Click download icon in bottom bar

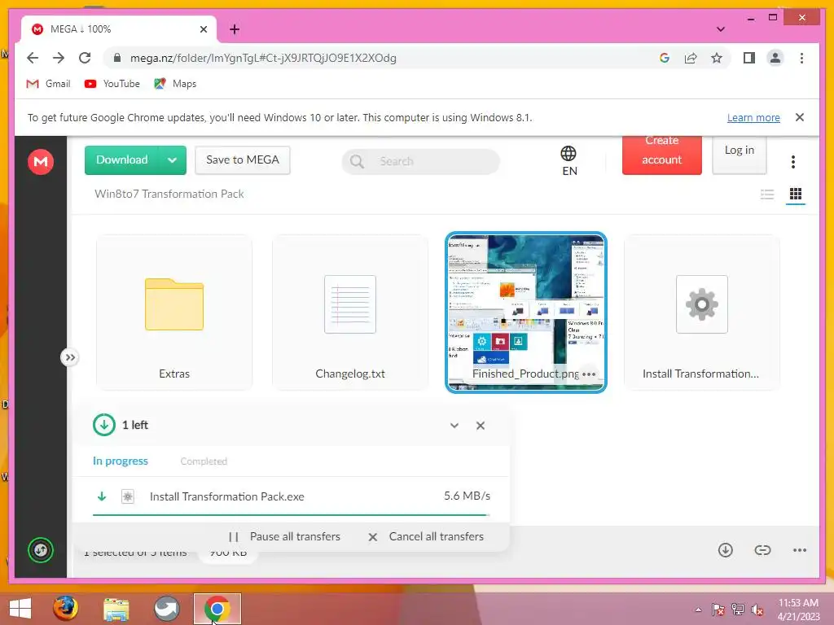[725, 550]
